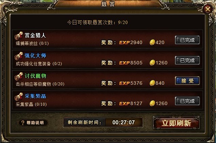Click 立即刷新 to refresh bounties now
Viewport: 216px width, 143px height.
176,123
